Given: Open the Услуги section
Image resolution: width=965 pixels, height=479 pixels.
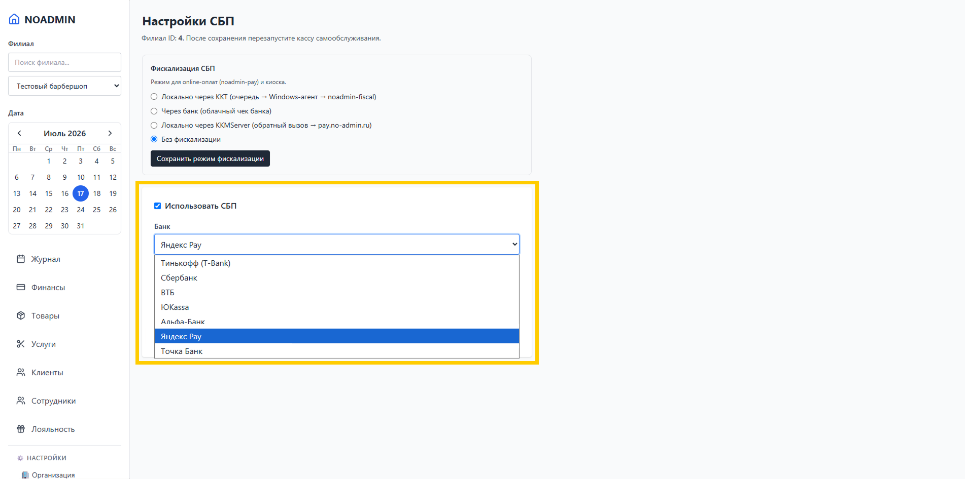Looking at the screenshot, I should coord(44,344).
